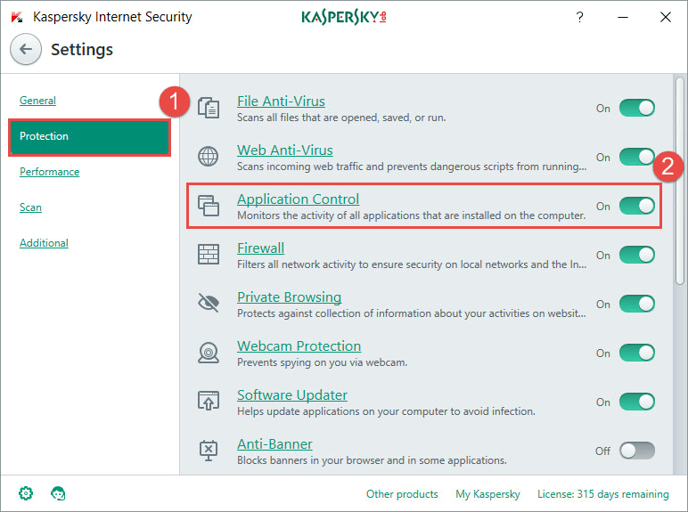Image resolution: width=688 pixels, height=512 pixels.
Task: Open settings via bottom-left gear icon
Action: tap(26, 493)
